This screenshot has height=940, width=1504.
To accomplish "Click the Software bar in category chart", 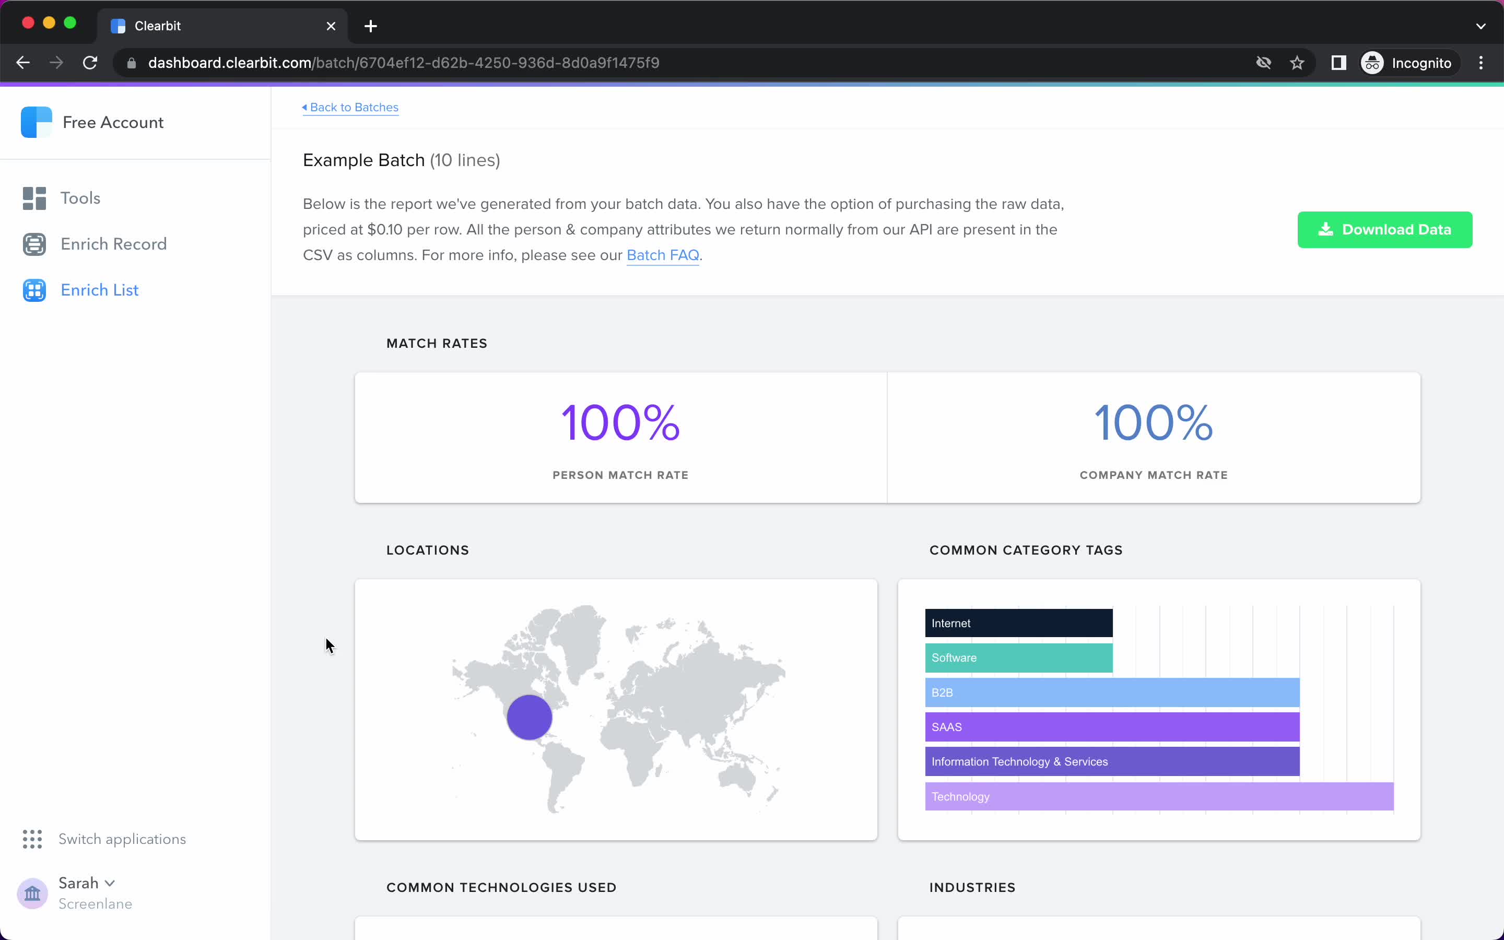I will [x=1019, y=658].
